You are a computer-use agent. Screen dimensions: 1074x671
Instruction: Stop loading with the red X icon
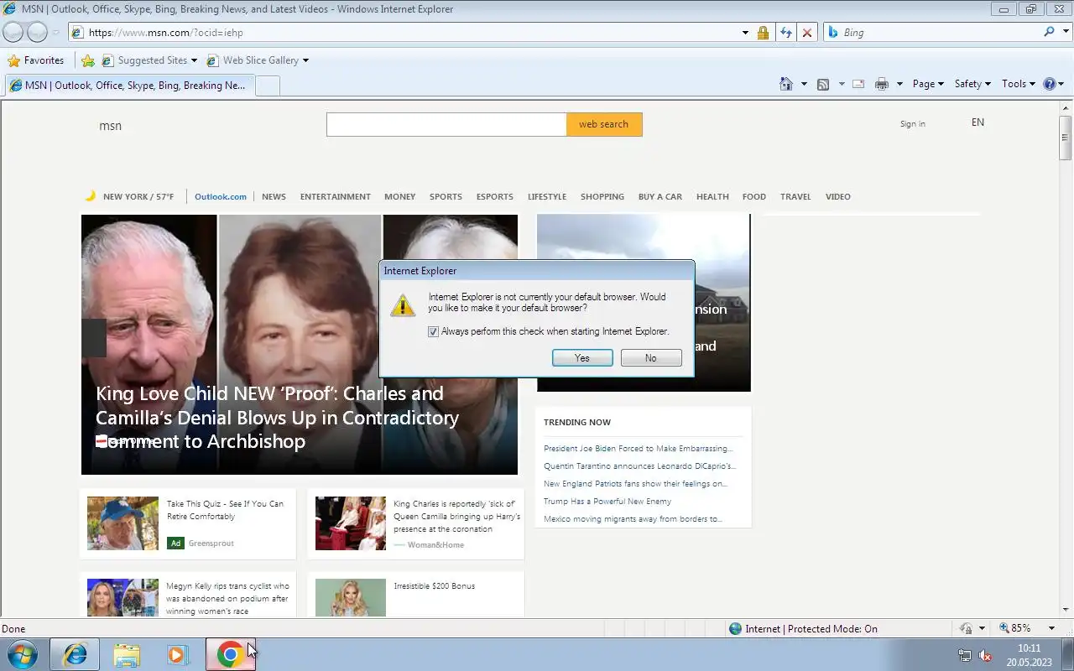pyautogui.click(x=807, y=32)
